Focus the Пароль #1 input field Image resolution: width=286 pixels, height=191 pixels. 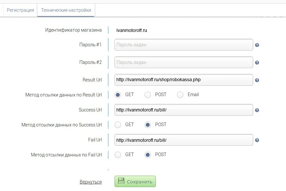184,45
